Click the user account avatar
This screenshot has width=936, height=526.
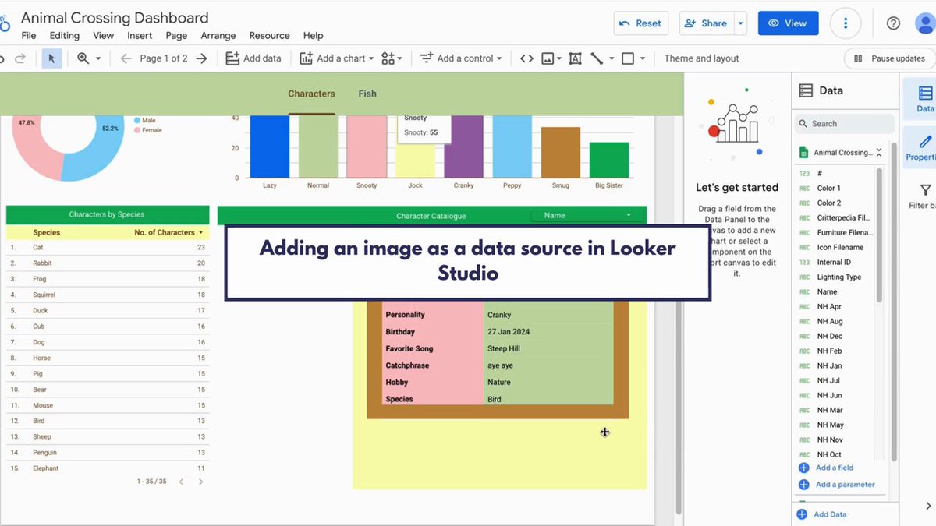(926, 23)
